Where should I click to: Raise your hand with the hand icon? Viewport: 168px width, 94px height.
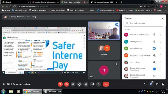click(x=79, y=84)
